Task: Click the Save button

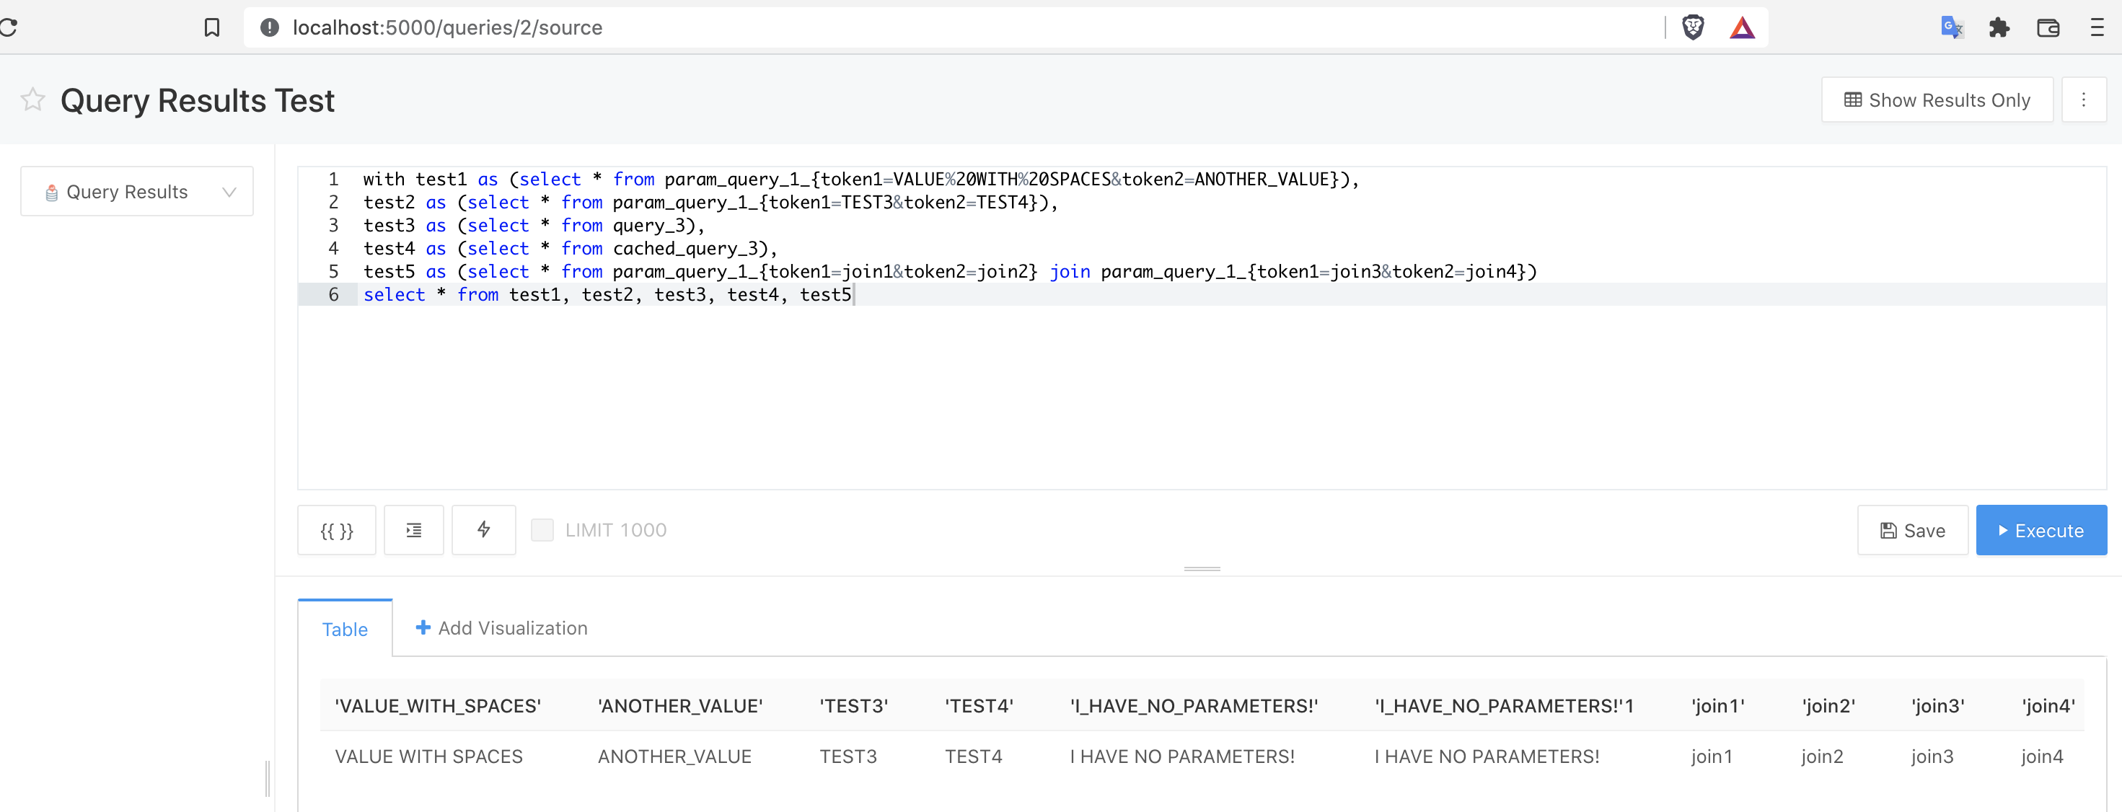Action: tap(1912, 531)
